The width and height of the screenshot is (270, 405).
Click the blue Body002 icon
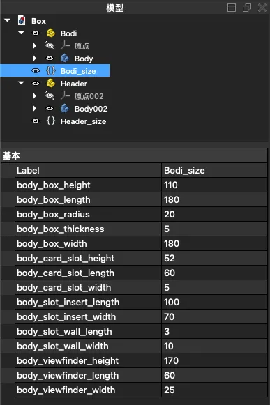point(65,109)
